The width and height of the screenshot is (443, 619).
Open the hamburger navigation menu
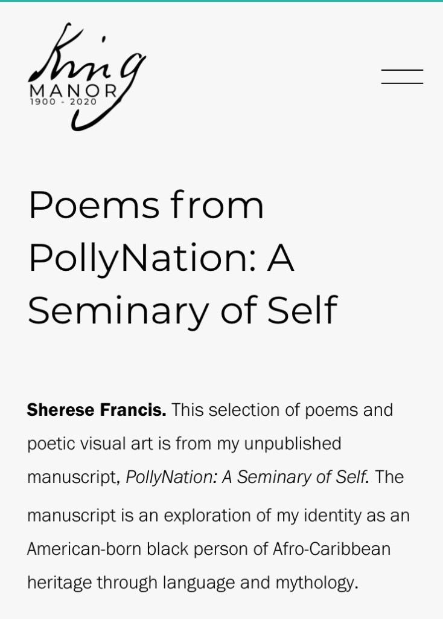coord(402,77)
